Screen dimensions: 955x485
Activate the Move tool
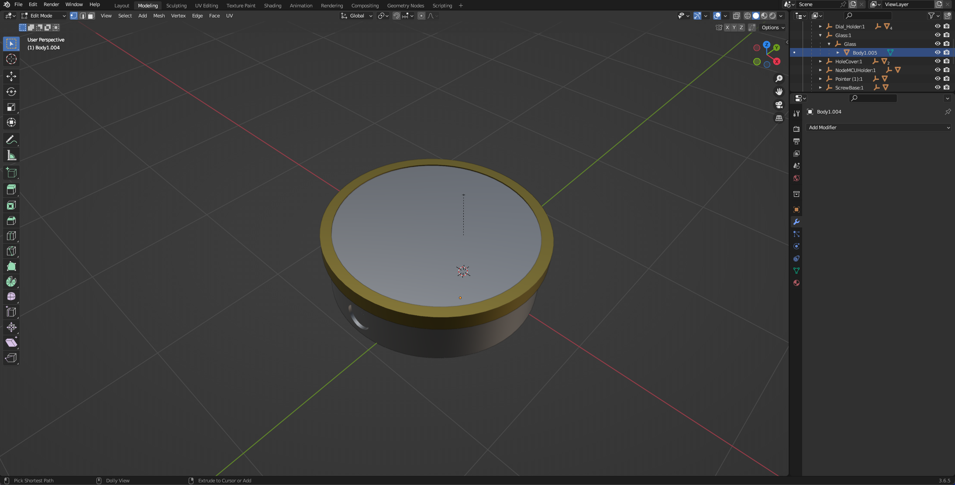click(x=11, y=76)
